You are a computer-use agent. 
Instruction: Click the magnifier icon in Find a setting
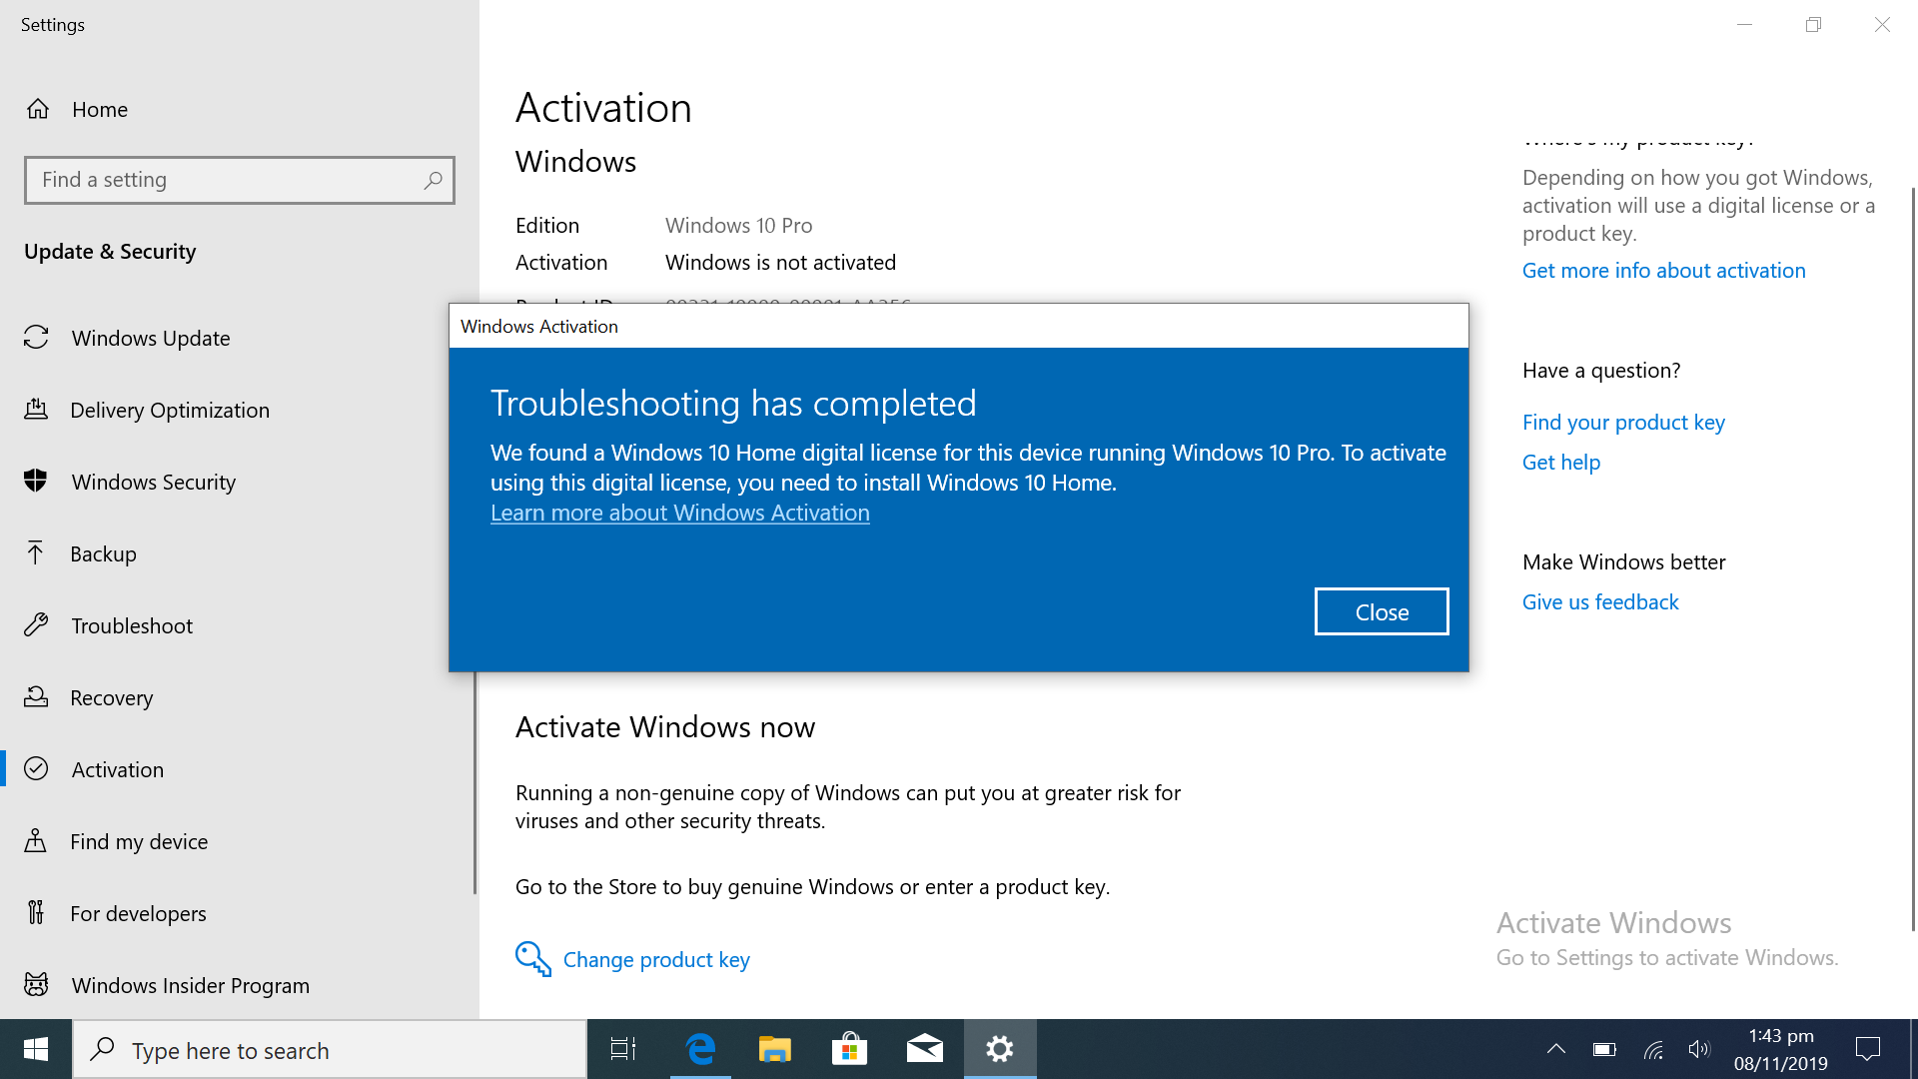pos(433,180)
